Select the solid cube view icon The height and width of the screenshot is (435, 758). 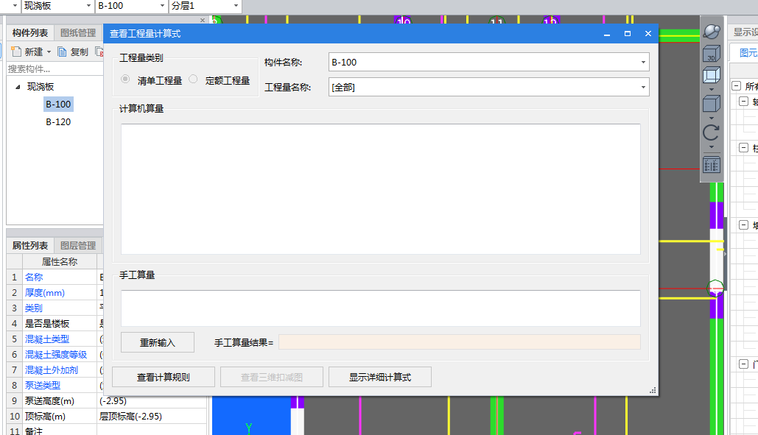pyautogui.click(x=711, y=103)
